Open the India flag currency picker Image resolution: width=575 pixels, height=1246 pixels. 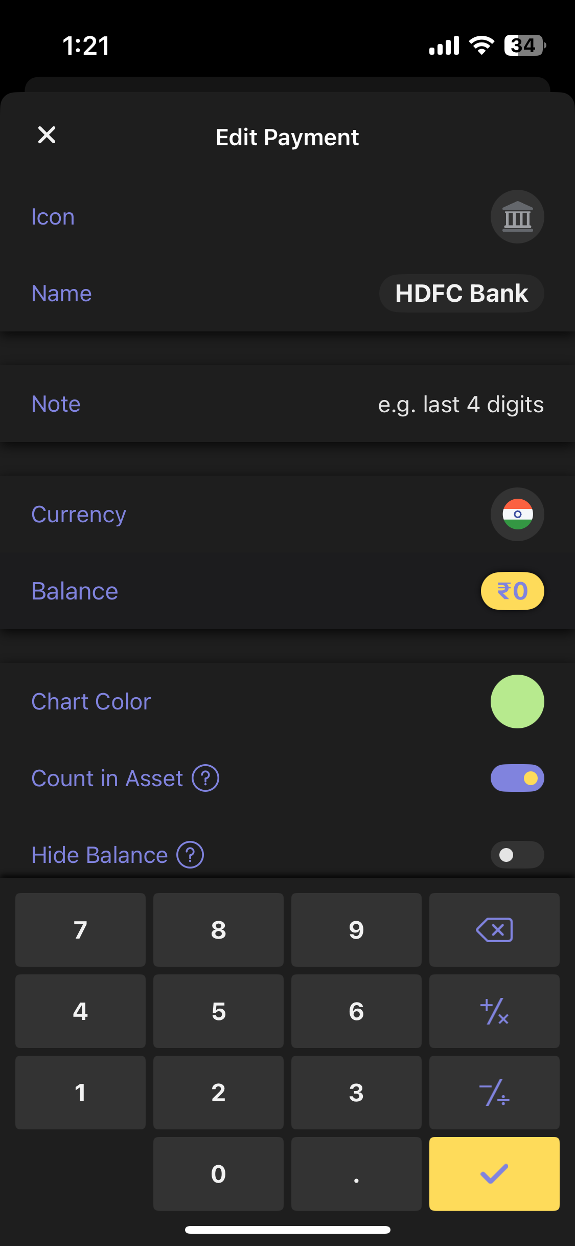point(517,514)
